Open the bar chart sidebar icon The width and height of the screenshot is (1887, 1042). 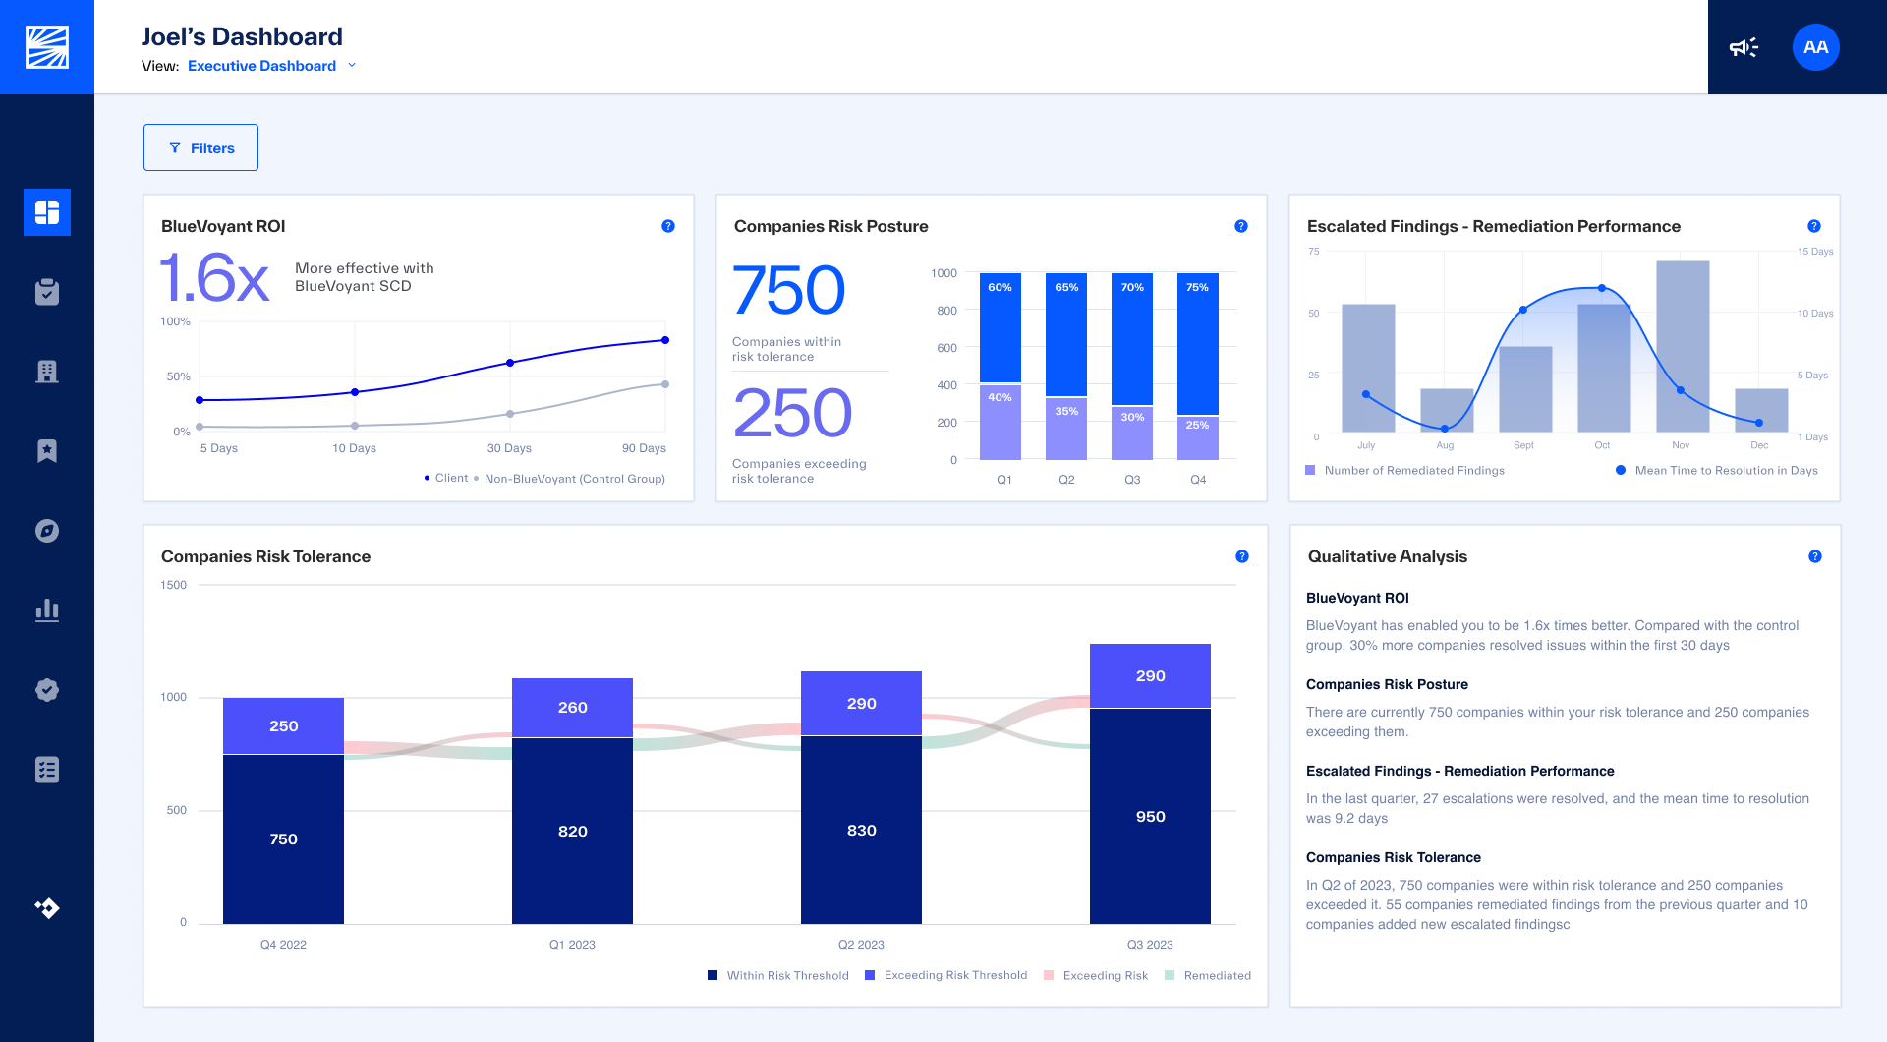click(x=47, y=610)
